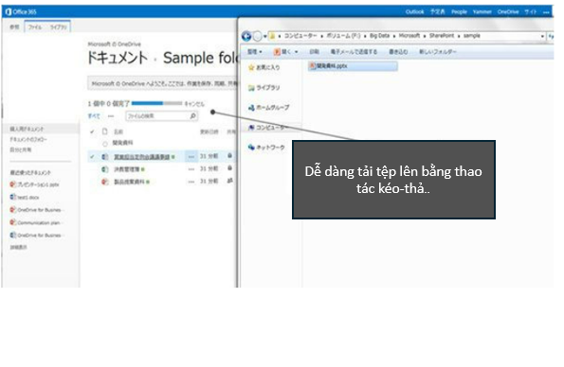Screen dimensions: 564x367
Task: Click SharePoint in Explorer address bar
Action: point(442,36)
